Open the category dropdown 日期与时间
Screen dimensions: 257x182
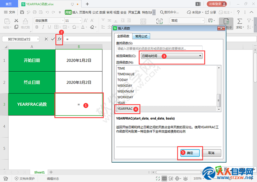pos(171,56)
